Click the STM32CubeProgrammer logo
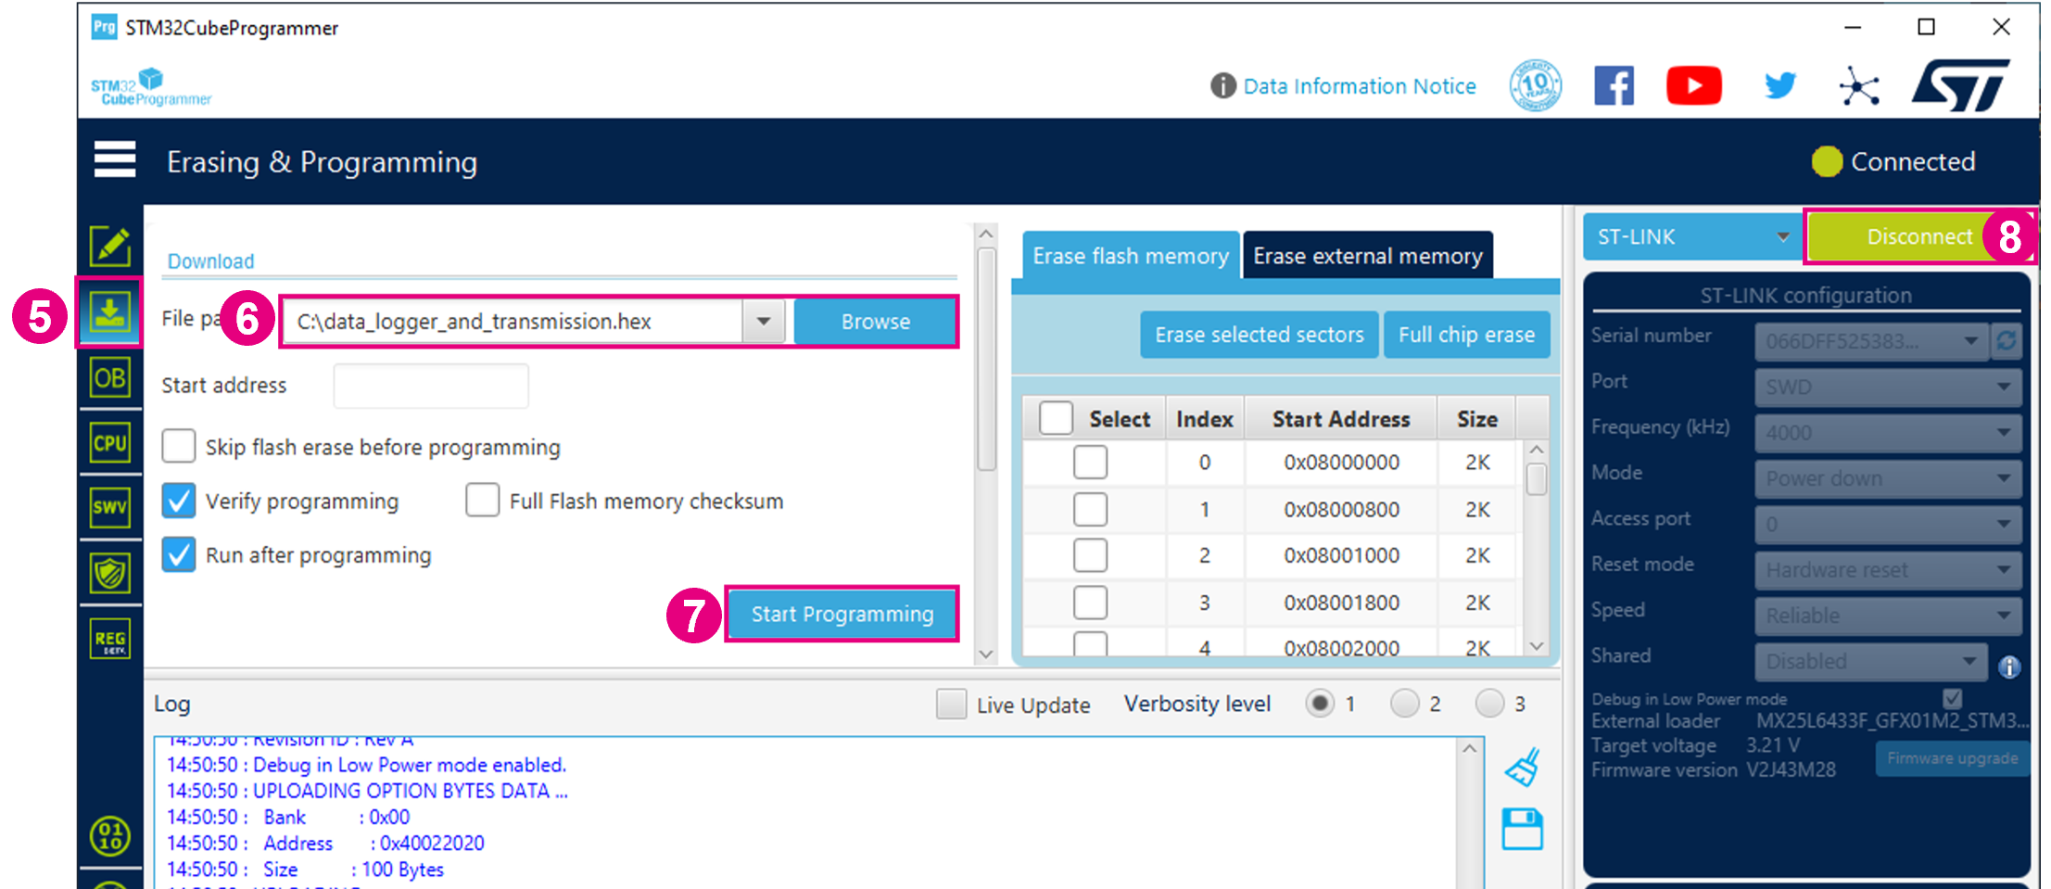The image size is (2051, 889). click(151, 87)
